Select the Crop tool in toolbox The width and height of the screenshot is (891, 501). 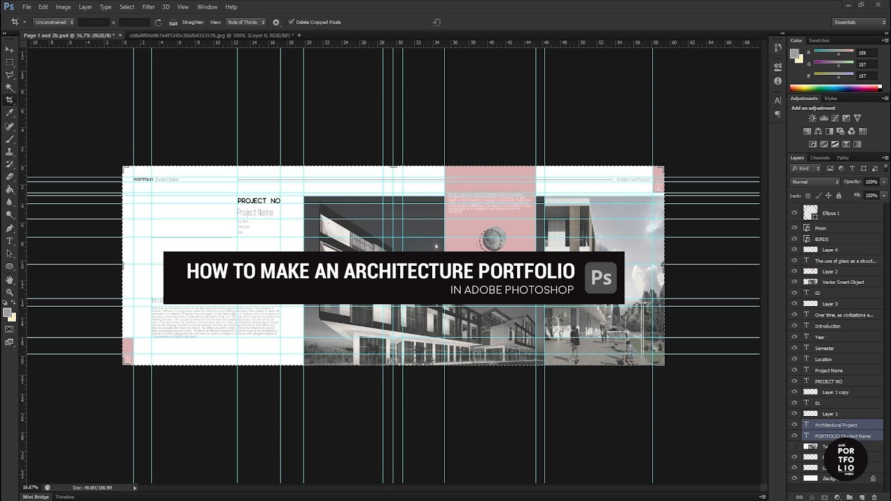pyautogui.click(x=10, y=100)
